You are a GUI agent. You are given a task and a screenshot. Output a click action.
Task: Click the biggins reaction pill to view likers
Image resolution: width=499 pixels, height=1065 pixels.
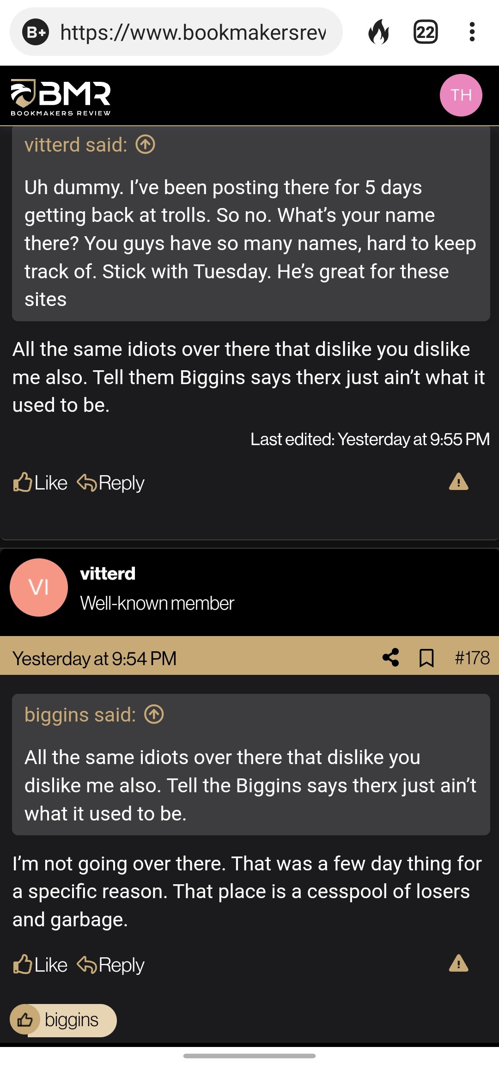[63, 1020]
